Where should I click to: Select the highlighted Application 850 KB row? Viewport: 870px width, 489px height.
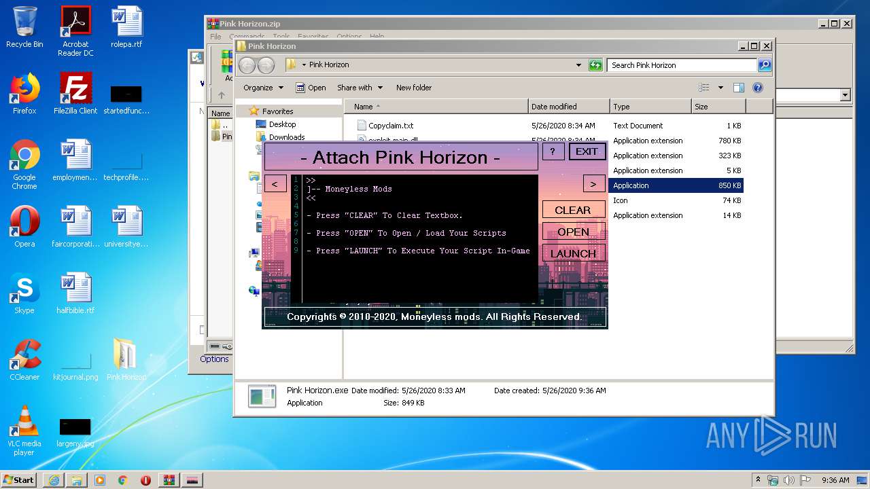click(x=677, y=185)
